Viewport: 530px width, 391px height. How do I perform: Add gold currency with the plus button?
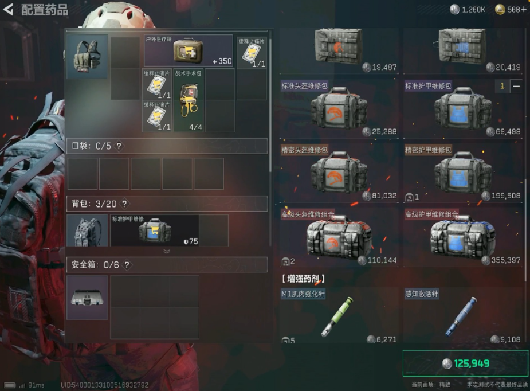point(524,9)
